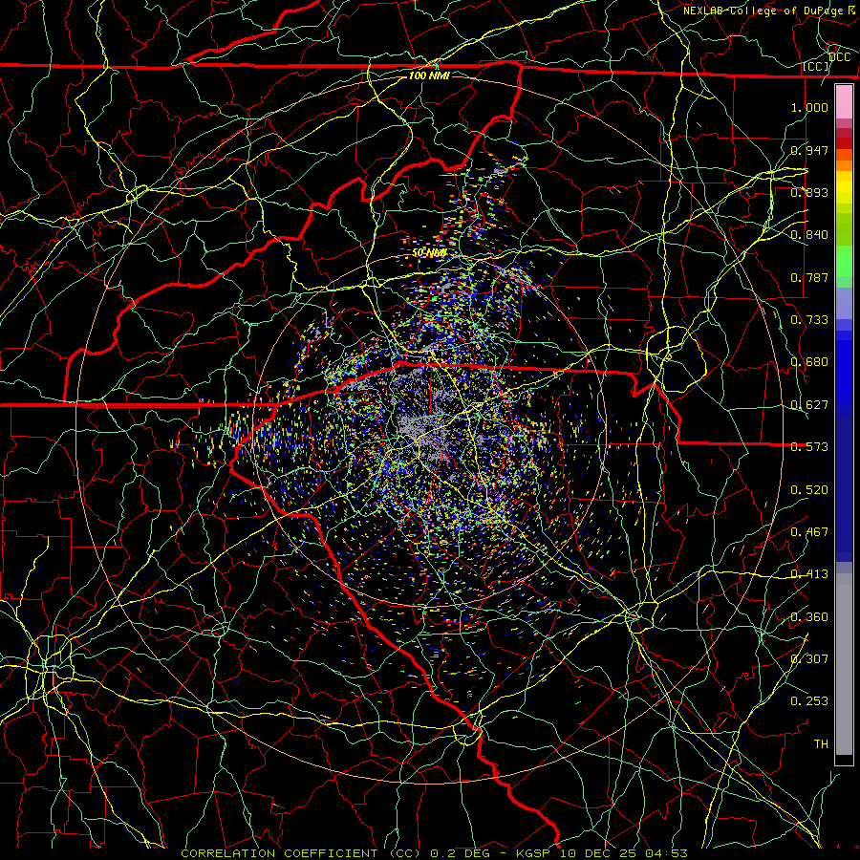The image size is (860, 860).
Task: Pick the dark red color bar segment
Action: pyautogui.click(x=844, y=143)
